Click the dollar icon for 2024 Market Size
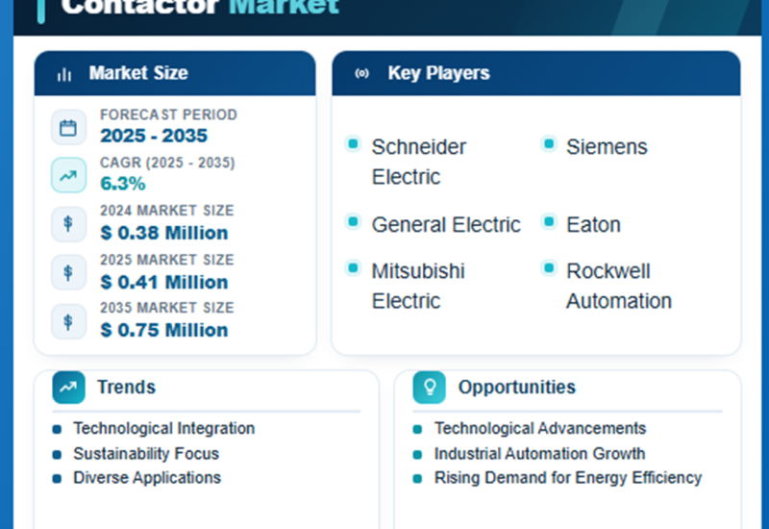769x529 pixels. (68, 224)
